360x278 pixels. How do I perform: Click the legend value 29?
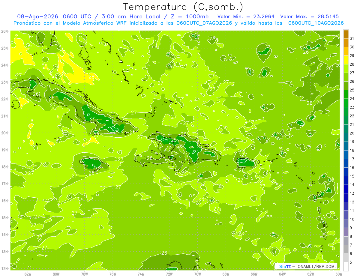click(352, 56)
